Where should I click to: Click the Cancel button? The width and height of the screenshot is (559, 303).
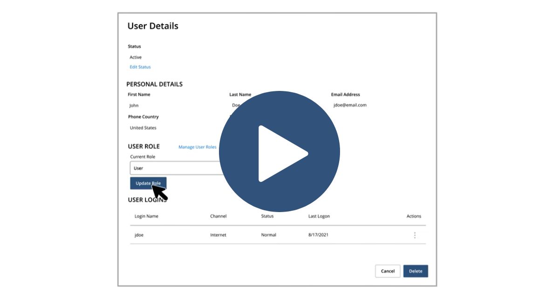(388, 271)
